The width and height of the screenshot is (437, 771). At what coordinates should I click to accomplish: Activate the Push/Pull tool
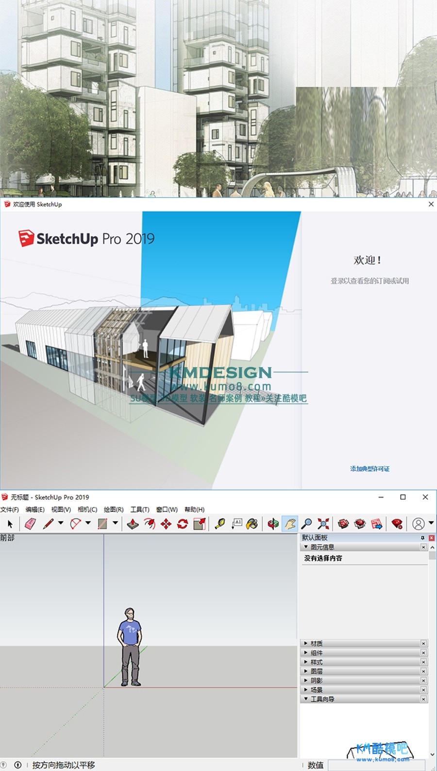click(x=133, y=524)
